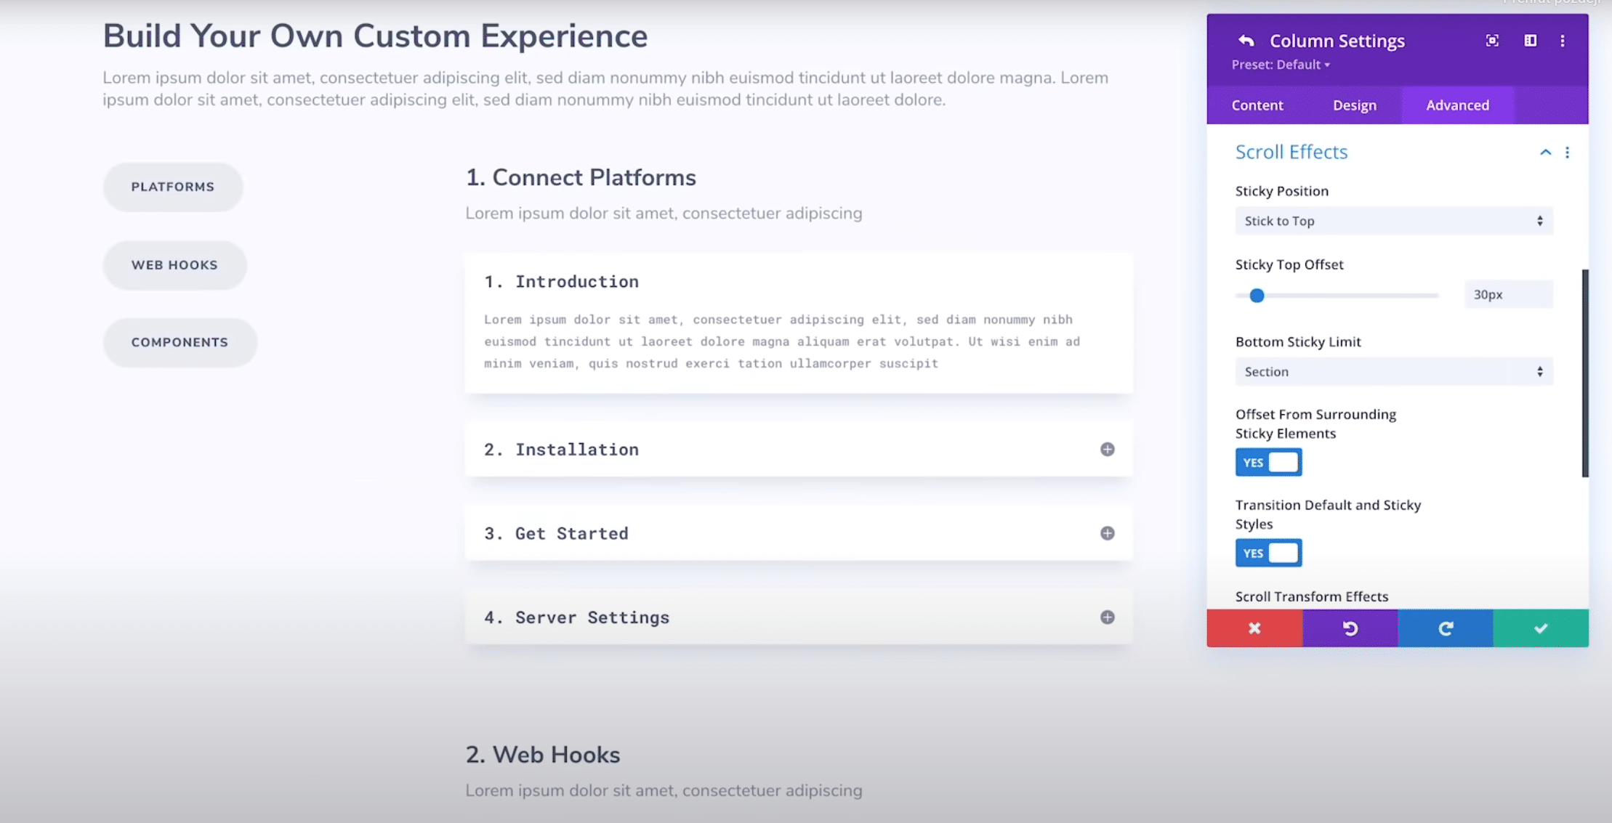Undo the last change
The width and height of the screenshot is (1612, 823).
pyautogui.click(x=1350, y=628)
